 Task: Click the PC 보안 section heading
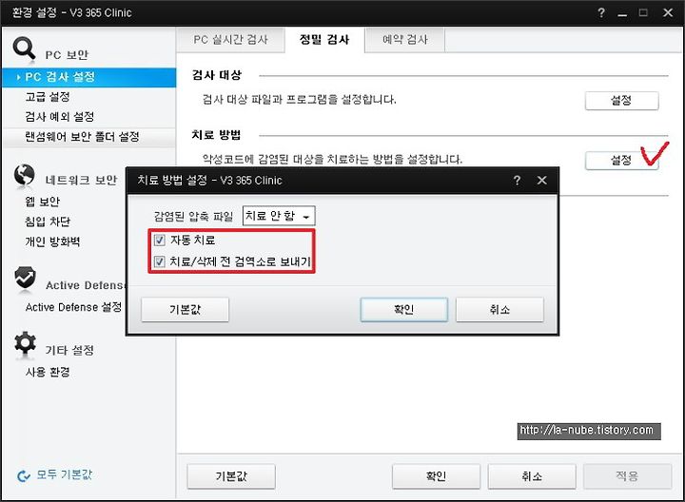tap(67, 55)
